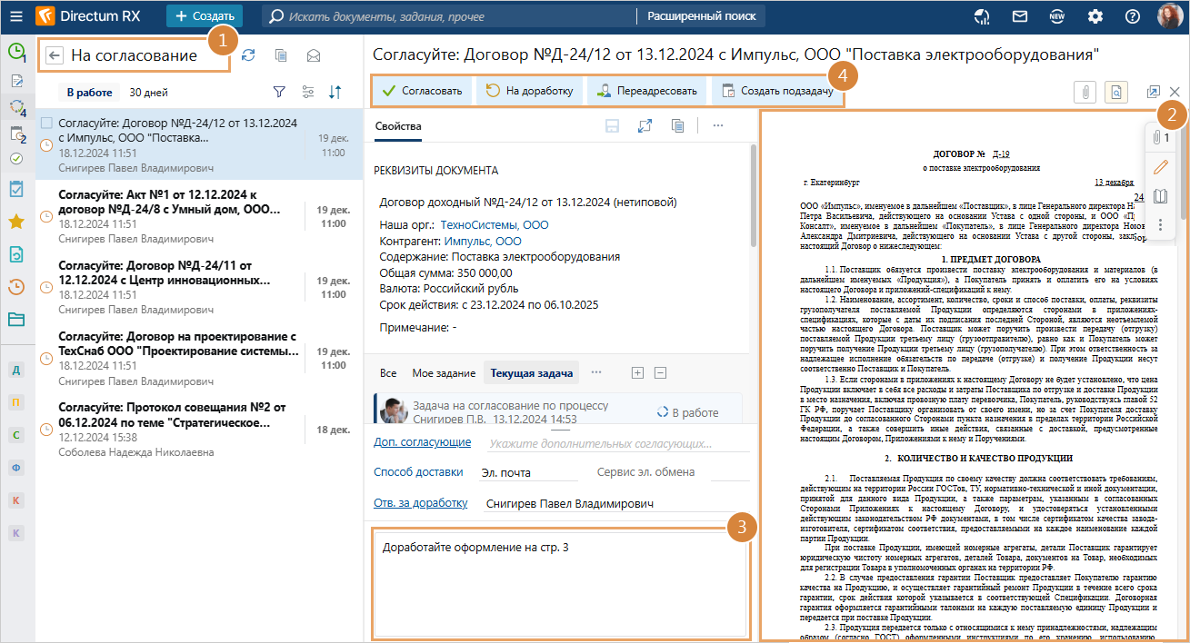Open more options in the Свойства toolbar
Screen dimensions: 1190x643
point(717,126)
